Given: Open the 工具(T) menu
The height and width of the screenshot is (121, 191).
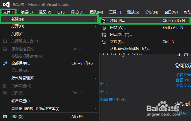Looking at the screenshot, I should click(x=115, y=12).
